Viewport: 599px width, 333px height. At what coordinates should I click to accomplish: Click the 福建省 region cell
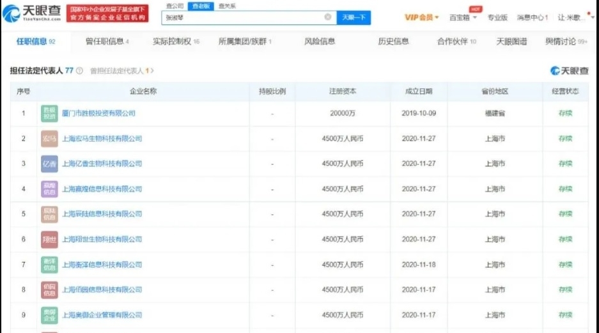(495, 113)
